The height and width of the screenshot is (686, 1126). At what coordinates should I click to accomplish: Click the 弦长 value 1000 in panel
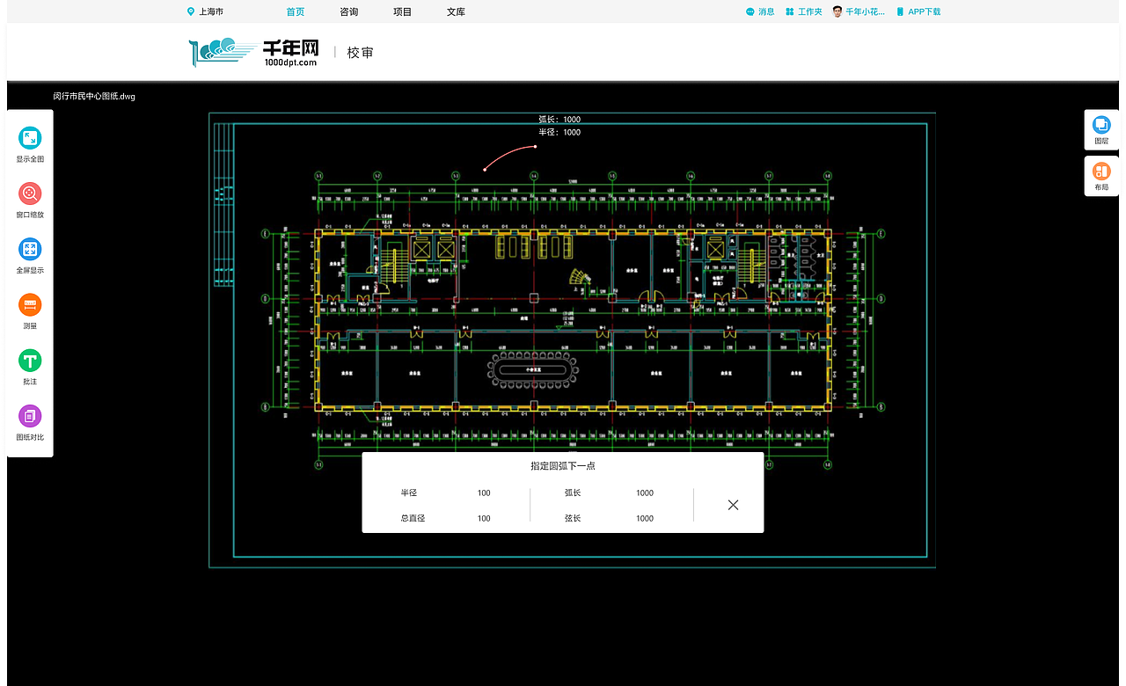(x=645, y=518)
